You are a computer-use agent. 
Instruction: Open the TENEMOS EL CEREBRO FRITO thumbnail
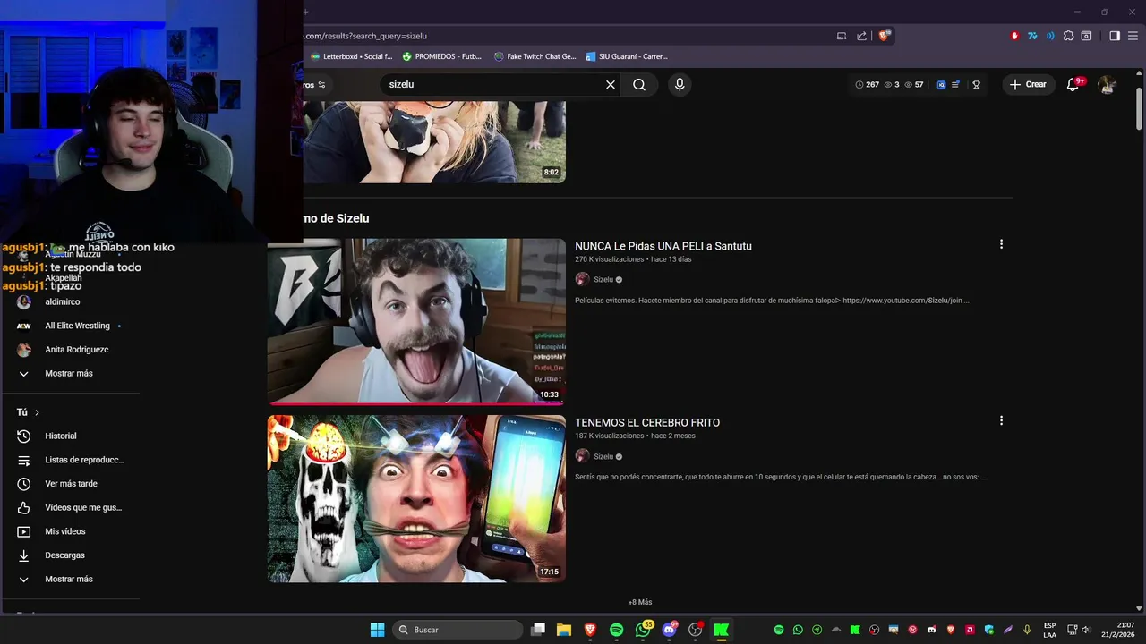coord(416,498)
